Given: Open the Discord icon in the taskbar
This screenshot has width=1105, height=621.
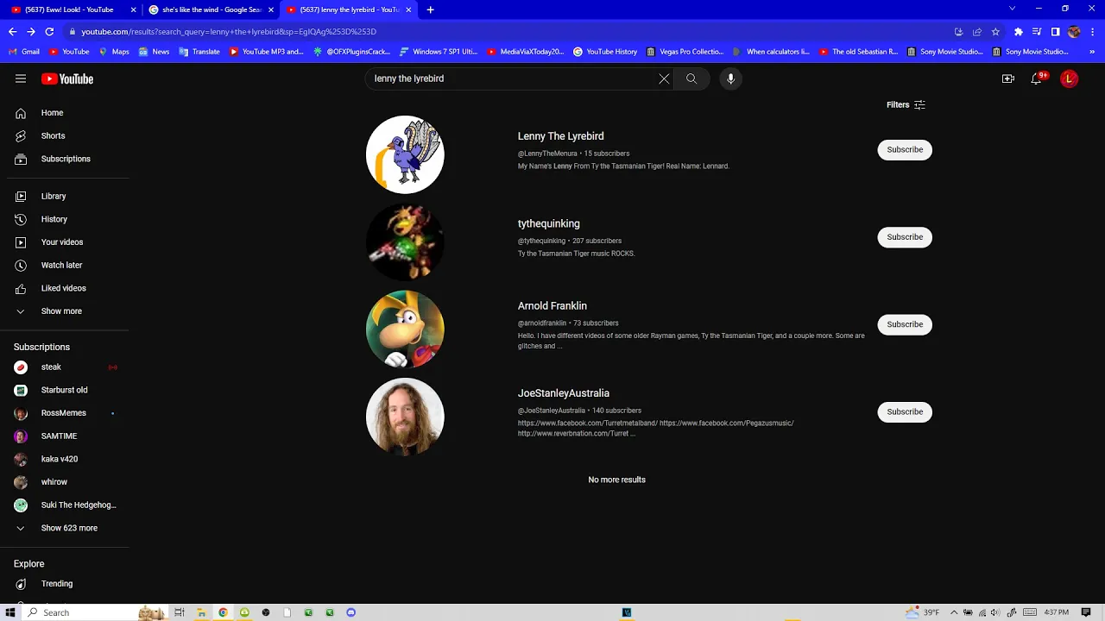Looking at the screenshot, I should point(350,612).
